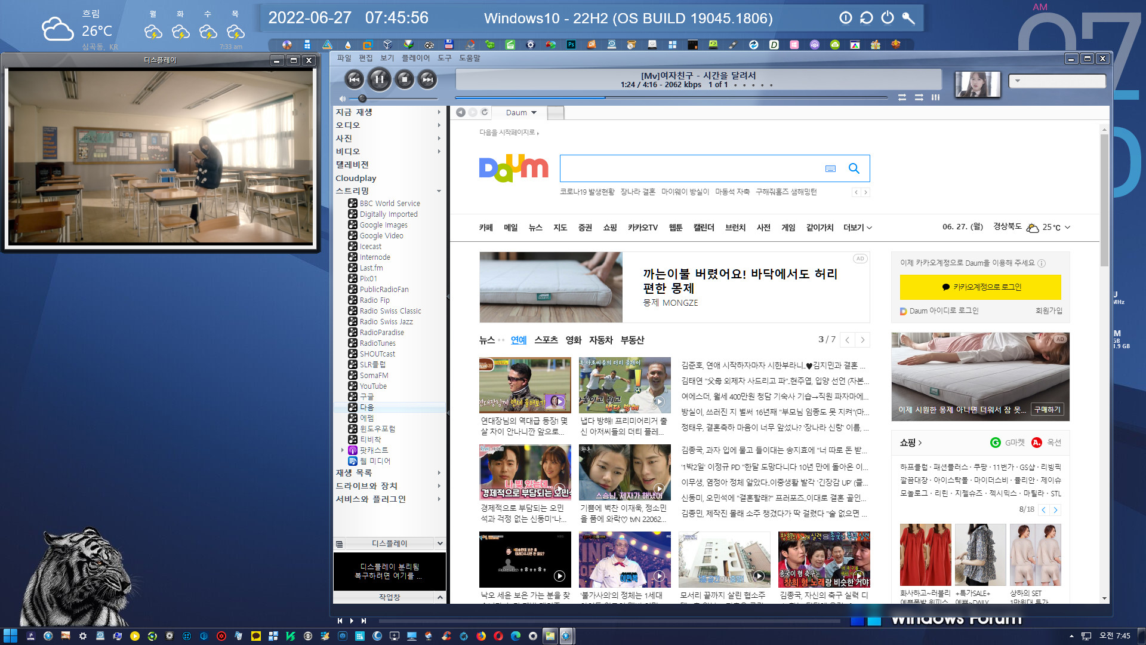Reload the Daum page
The image size is (1146, 645).
point(485,112)
